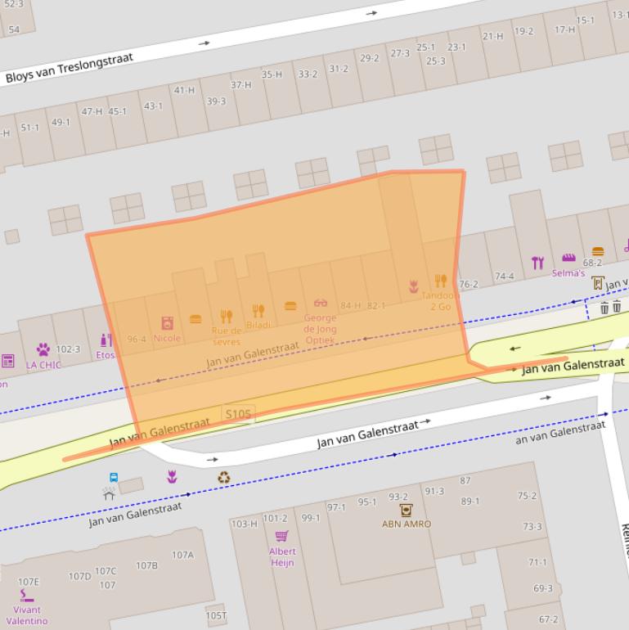The width and height of the screenshot is (629, 630).
Task: Click building label 107B
Action: [x=146, y=565]
